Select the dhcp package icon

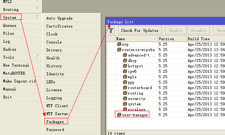(125, 60)
